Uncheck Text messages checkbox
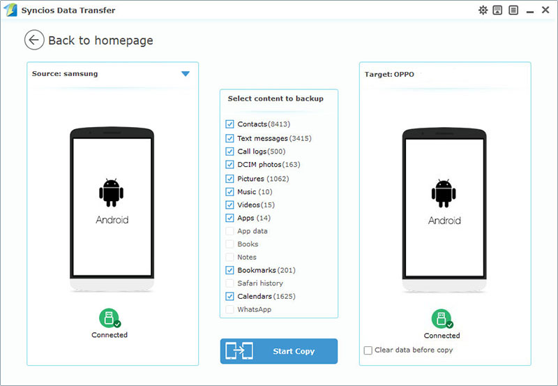 tap(229, 138)
